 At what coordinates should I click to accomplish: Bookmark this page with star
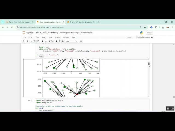(x=145, y=27)
